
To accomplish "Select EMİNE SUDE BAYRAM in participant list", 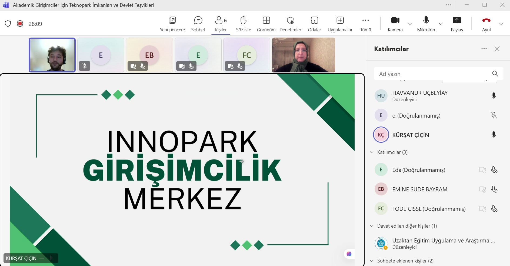I will coord(419,189).
